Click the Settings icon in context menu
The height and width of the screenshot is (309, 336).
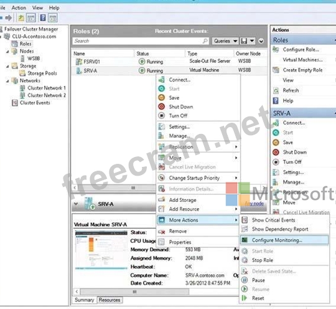[161, 127]
